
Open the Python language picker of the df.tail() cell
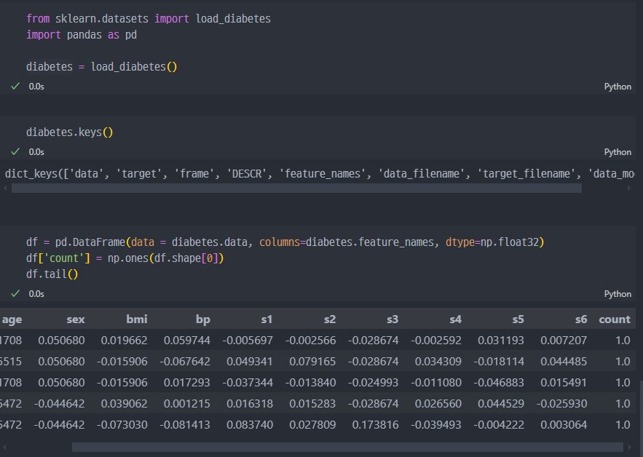click(618, 294)
